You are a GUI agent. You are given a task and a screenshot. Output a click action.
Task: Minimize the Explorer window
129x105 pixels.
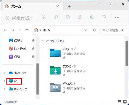[x=99, y=4]
